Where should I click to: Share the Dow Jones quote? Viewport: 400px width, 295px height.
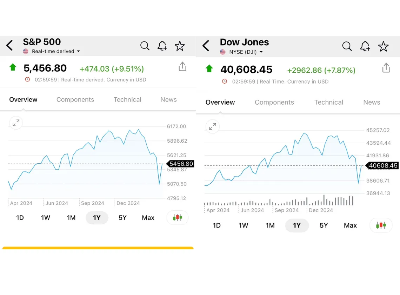click(x=386, y=68)
